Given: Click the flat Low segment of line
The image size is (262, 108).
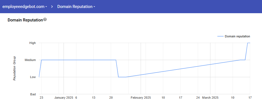Looking at the screenshot, I should [x=122, y=77].
